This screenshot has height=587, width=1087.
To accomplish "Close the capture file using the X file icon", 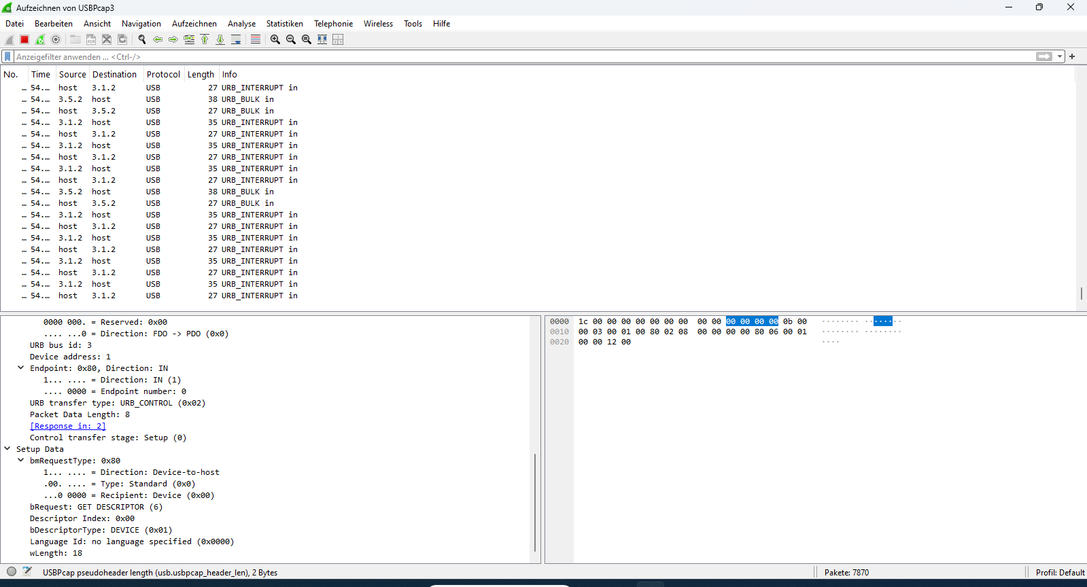I will 107,39.
